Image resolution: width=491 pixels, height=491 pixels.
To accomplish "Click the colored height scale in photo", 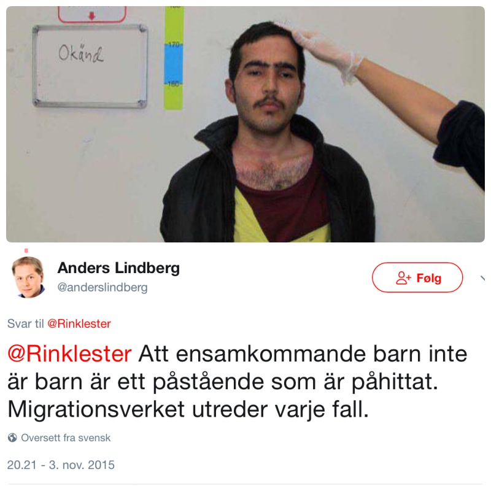I will coord(174,58).
